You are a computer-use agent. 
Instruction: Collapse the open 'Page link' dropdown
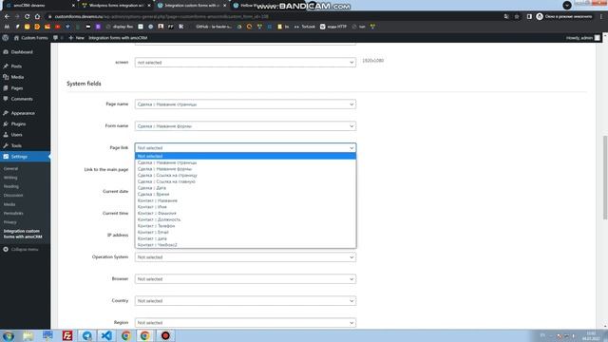(x=245, y=148)
